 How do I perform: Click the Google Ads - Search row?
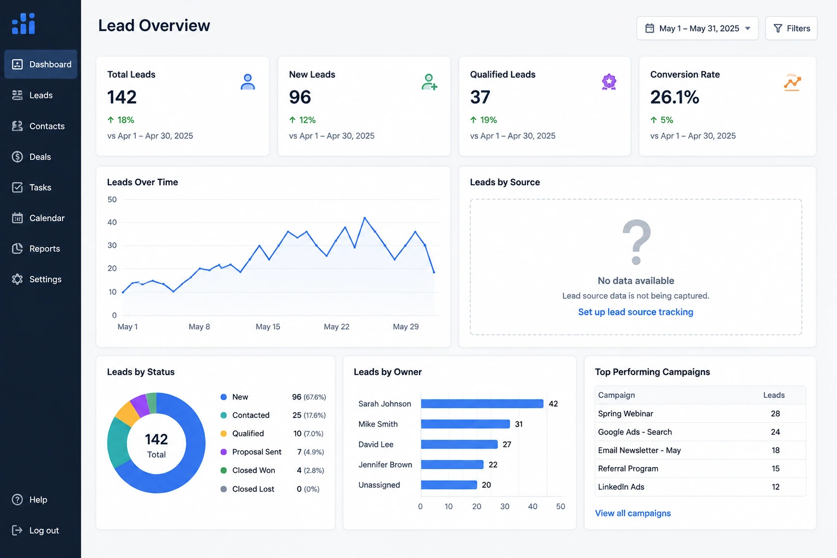[700, 432]
